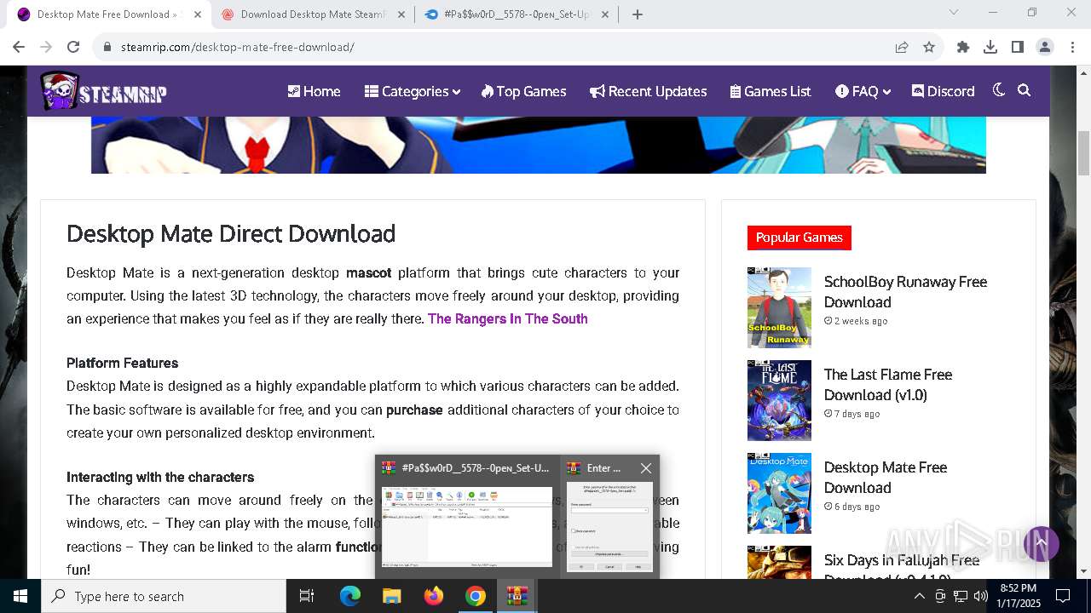Bookmark this page with the star icon
The image size is (1091, 613).
(929, 48)
